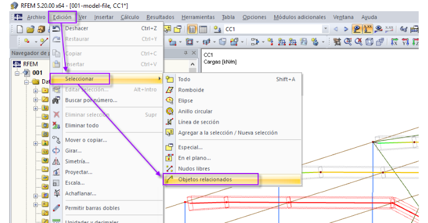Select Todo in Seleccionar submenu

232,79
